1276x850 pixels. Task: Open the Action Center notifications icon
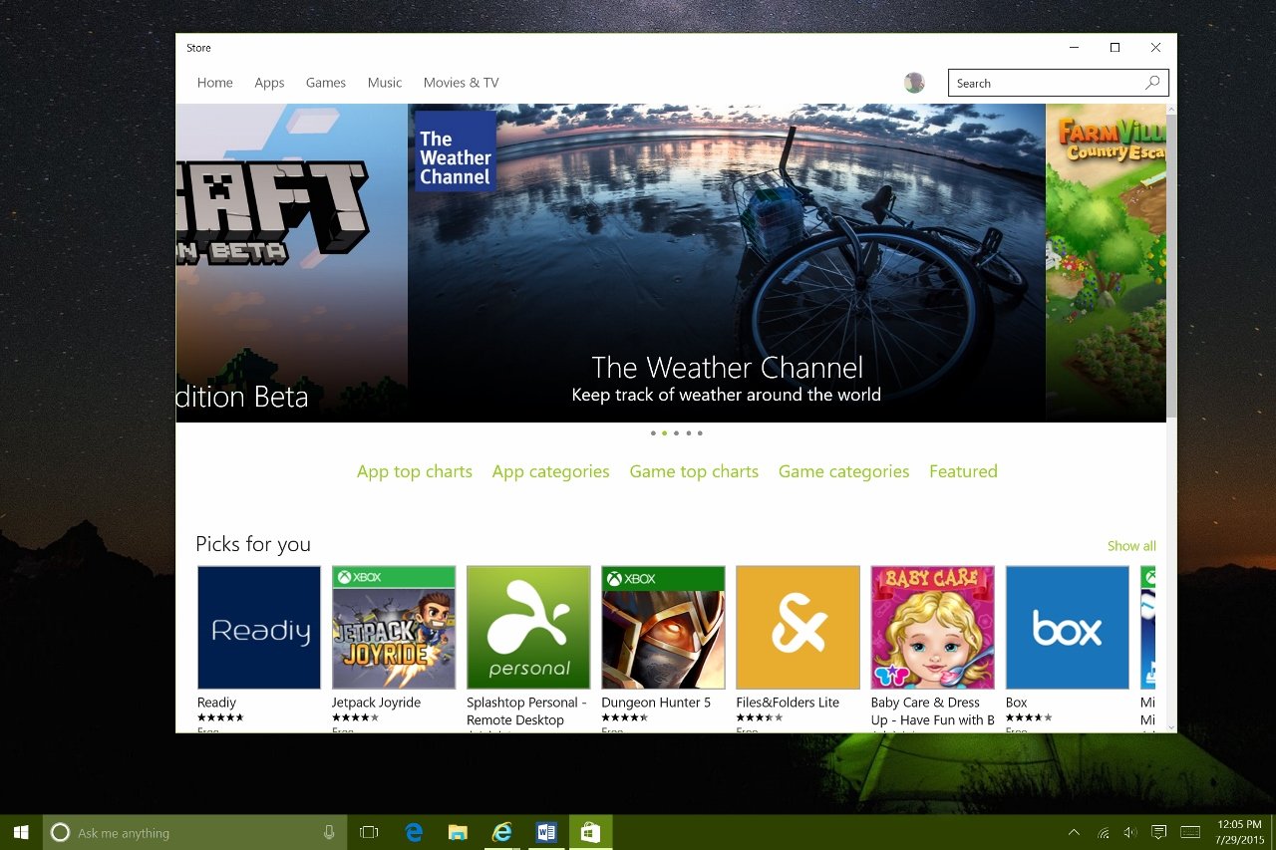(x=1159, y=832)
